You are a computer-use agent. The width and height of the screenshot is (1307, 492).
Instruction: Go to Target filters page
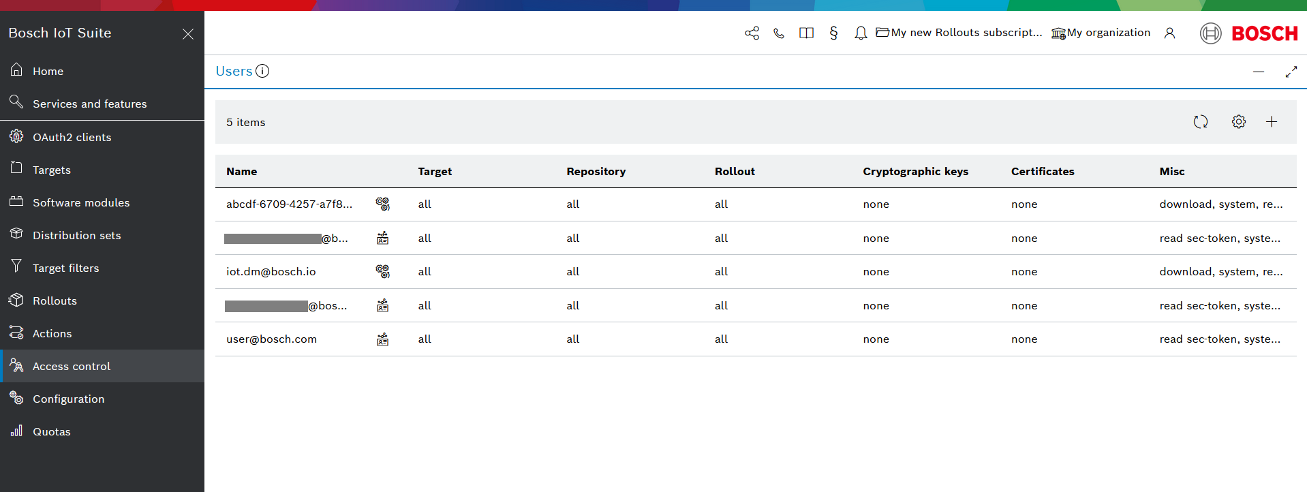pos(65,268)
